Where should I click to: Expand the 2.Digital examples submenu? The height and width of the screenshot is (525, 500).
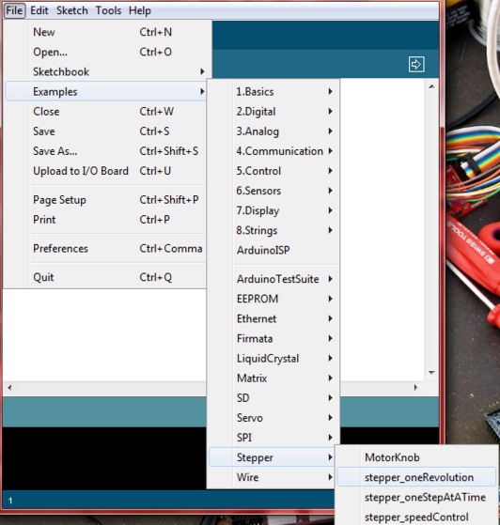click(273, 111)
